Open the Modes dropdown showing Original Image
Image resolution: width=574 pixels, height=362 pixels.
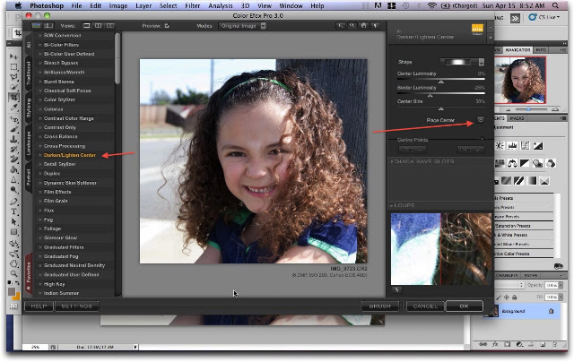(x=242, y=26)
